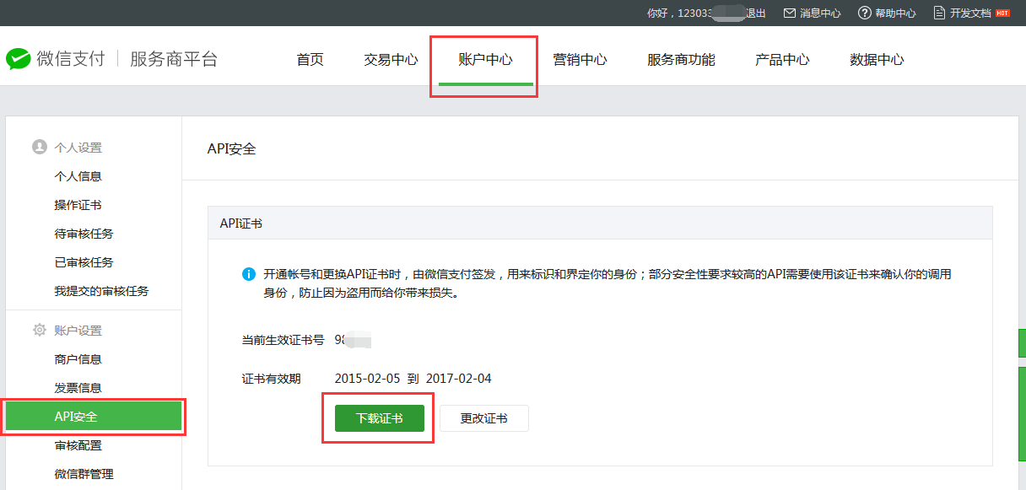Click the 更改证书 button
Image resolution: width=1026 pixels, height=490 pixels.
[483, 418]
